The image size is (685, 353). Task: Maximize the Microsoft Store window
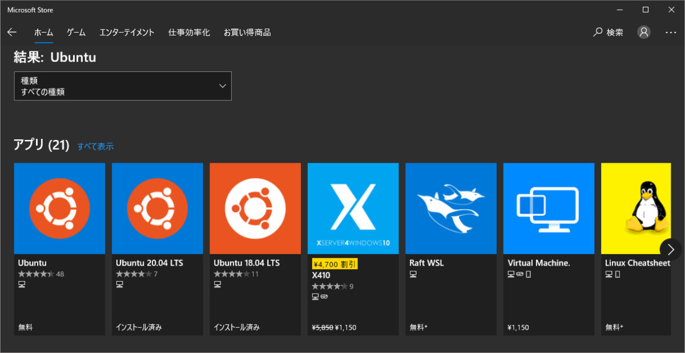646,9
